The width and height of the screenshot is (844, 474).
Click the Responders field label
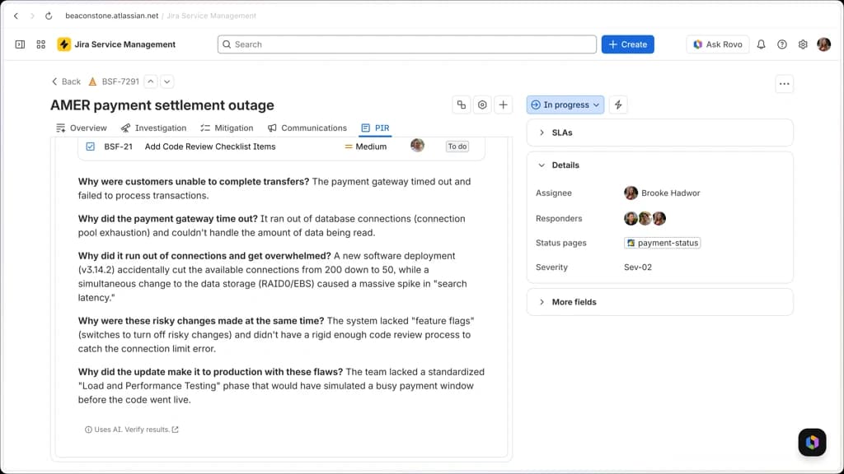(559, 218)
